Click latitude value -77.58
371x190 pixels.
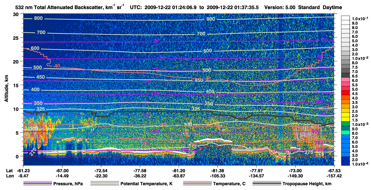[140, 170]
